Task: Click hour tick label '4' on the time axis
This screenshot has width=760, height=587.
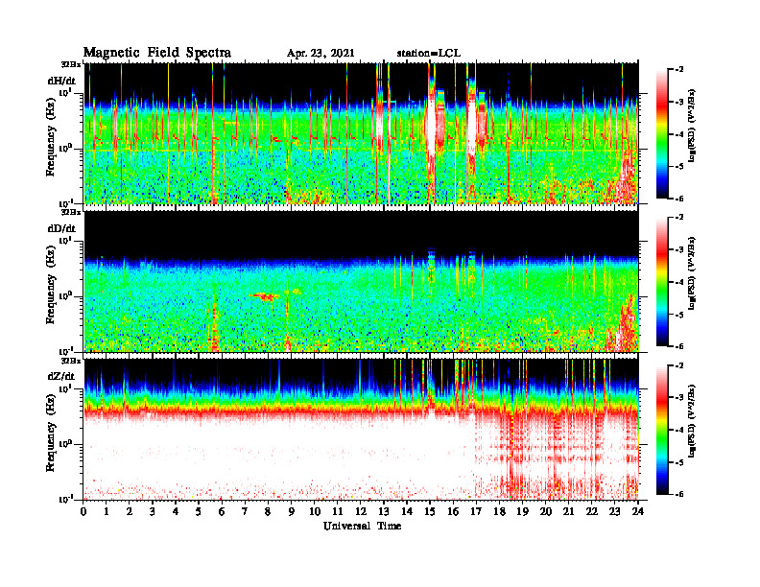Action: click(x=176, y=511)
